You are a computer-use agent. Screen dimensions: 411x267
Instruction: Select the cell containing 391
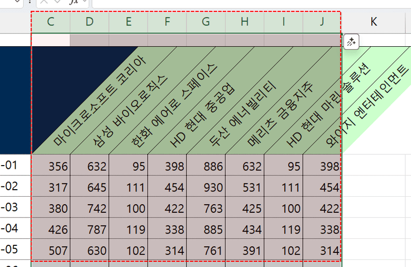(x=245, y=249)
